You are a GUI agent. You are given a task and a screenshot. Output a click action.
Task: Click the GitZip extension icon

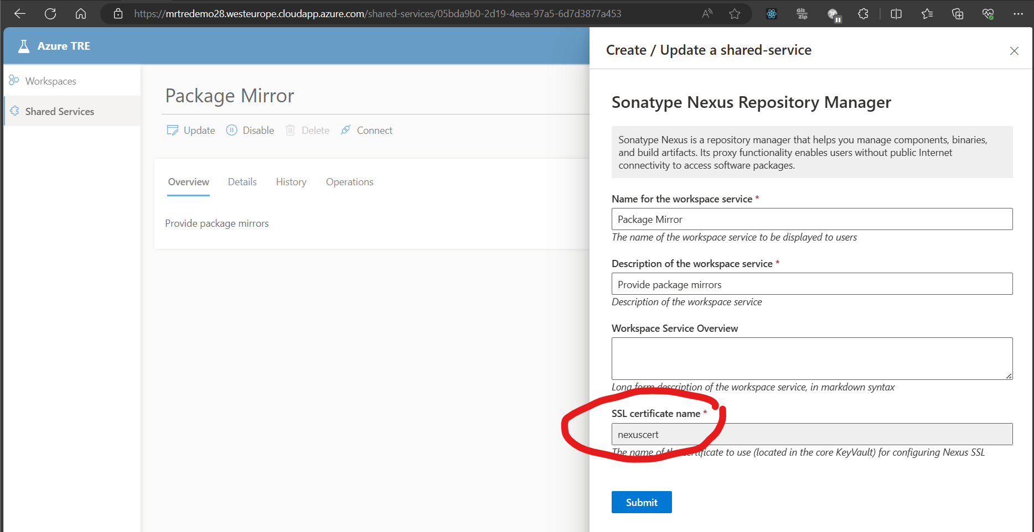(x=802, y=14)
